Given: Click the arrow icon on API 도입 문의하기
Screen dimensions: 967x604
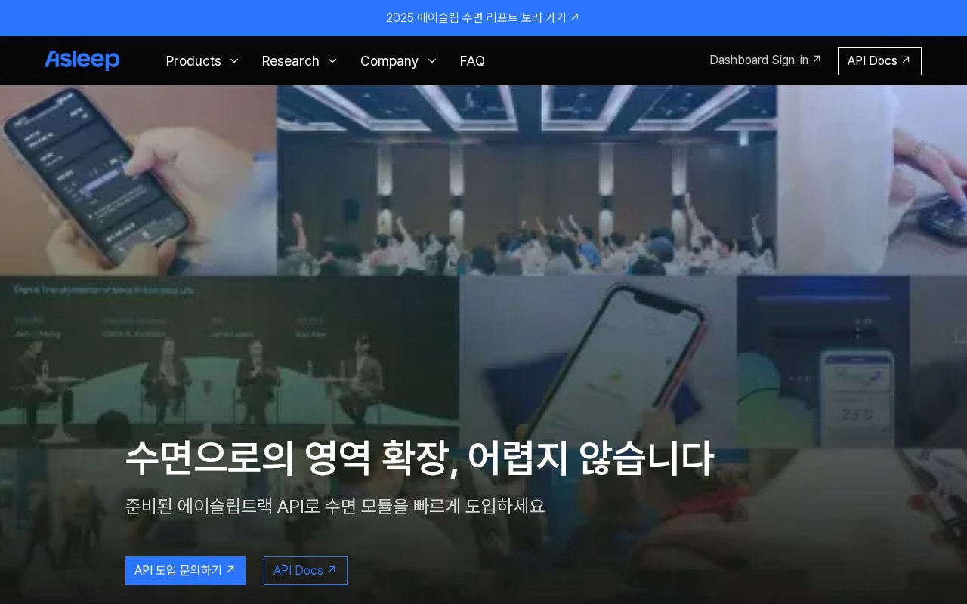Looking at the screenshot, I should (x=231, y=570).
